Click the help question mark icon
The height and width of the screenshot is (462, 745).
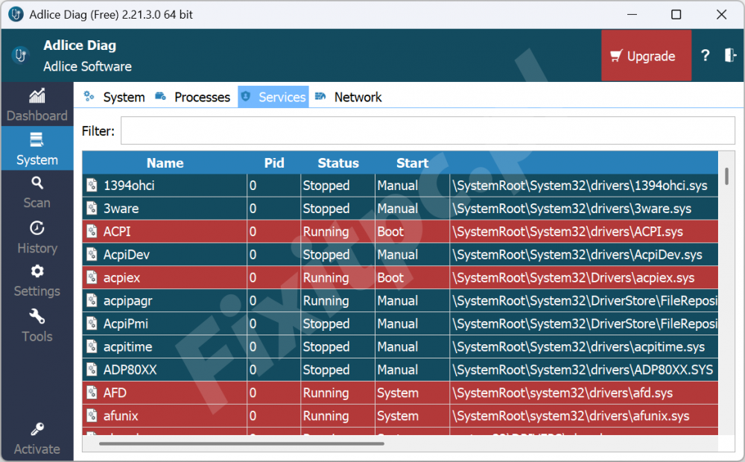[705, 56]
